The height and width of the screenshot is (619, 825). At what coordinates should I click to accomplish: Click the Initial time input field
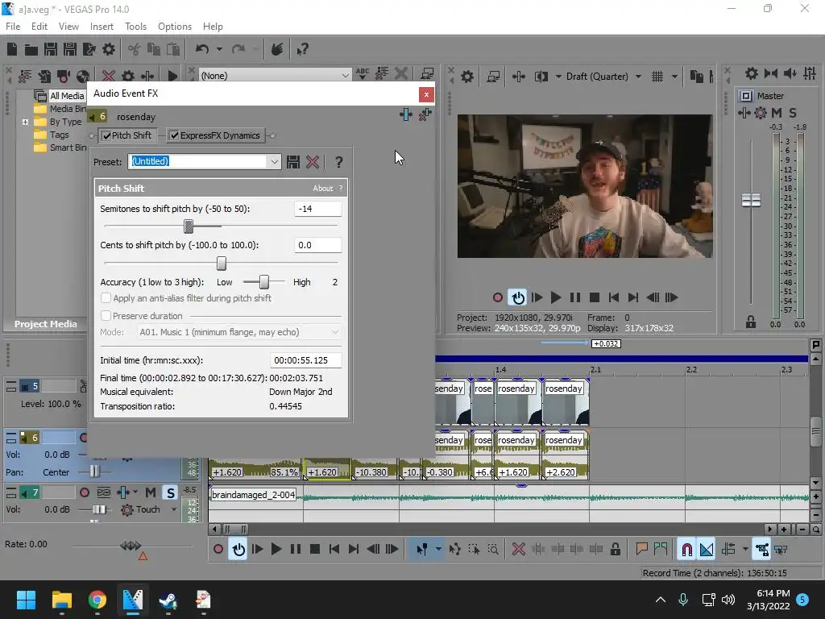[305, 360]
